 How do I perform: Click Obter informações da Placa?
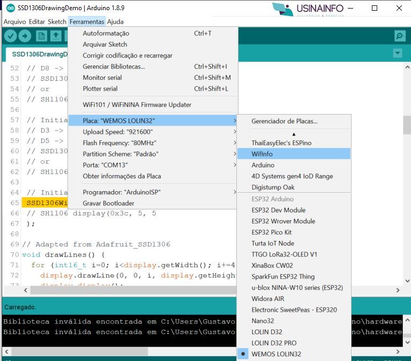tap(153, 176)
